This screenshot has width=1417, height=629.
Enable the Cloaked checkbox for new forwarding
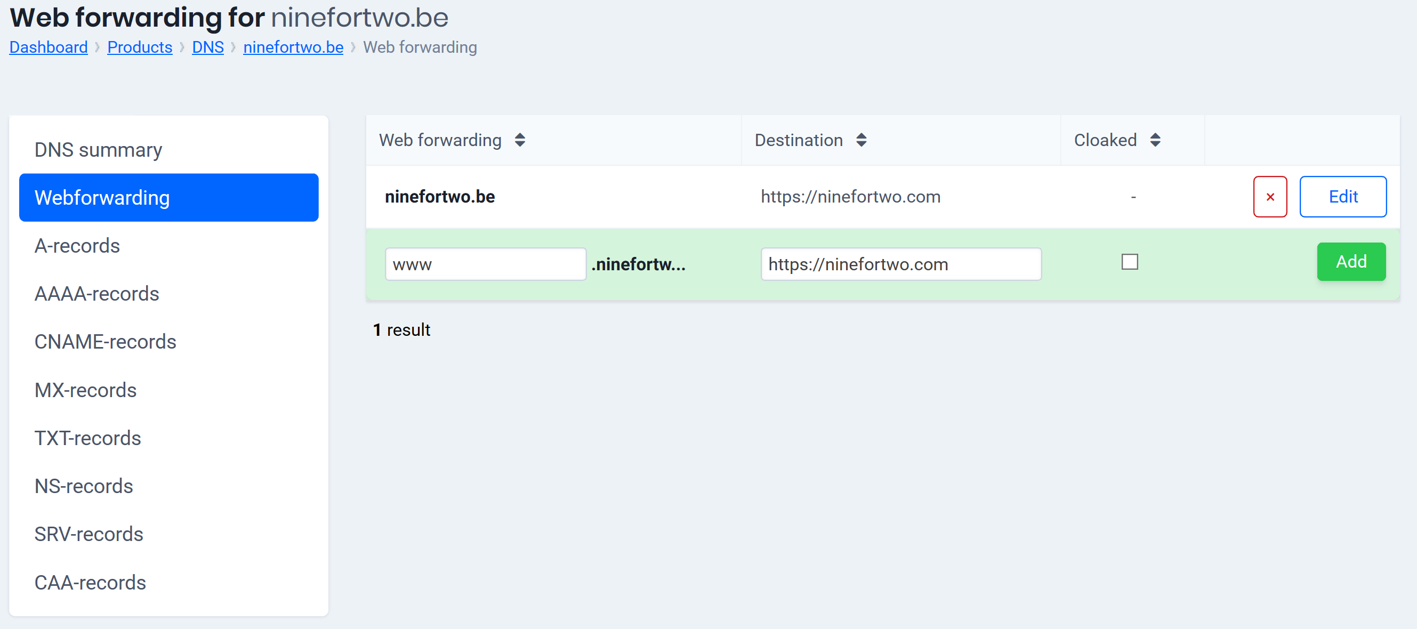[1129, 262]
